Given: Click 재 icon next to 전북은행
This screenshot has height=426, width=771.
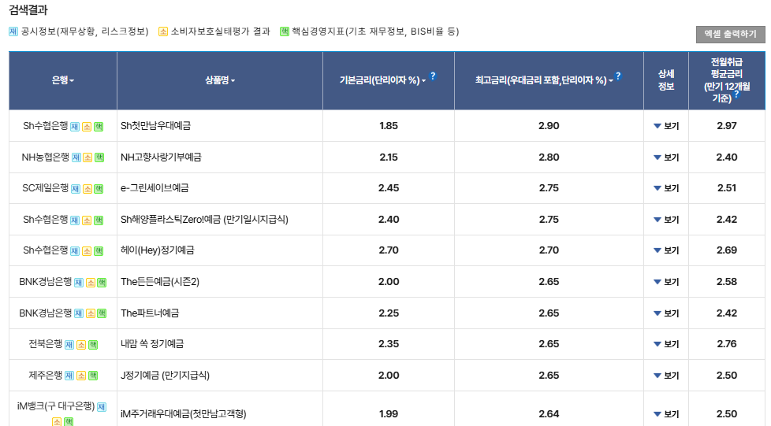Looking at the screenshot, I should point(69,345).
